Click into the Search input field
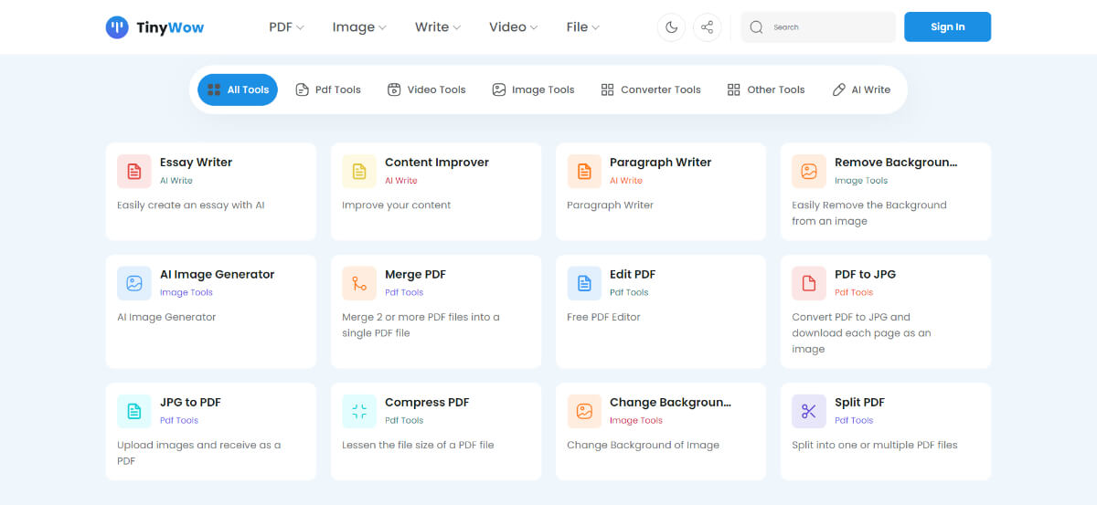 [818, 27]
